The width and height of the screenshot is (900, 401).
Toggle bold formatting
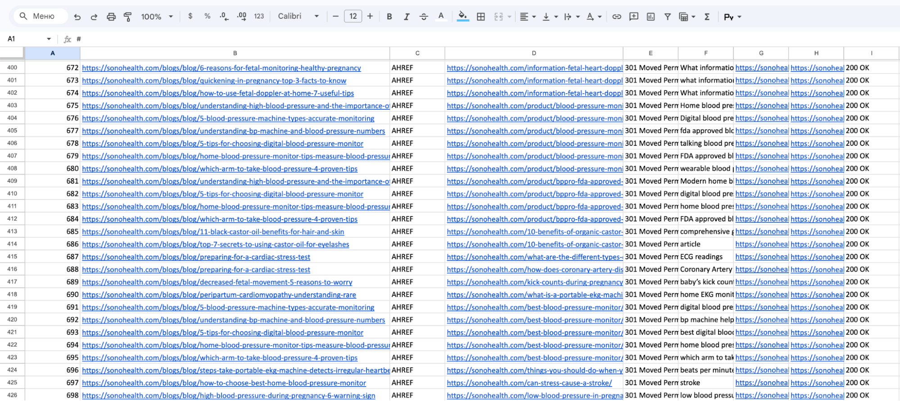(389, 17)
